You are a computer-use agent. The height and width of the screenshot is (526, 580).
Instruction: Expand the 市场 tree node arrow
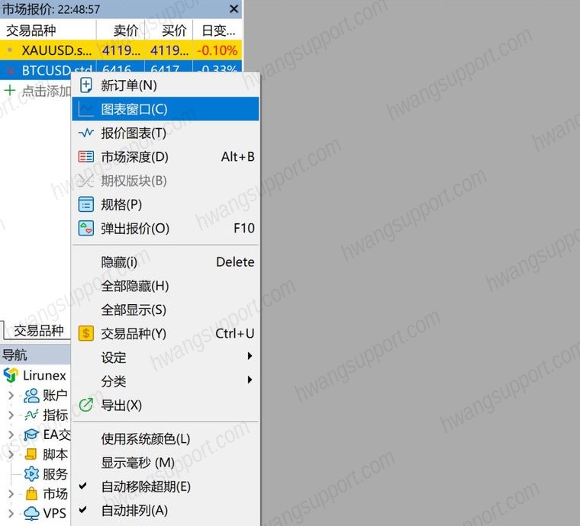(11, 494)
